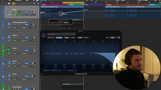Go to next Channel EQ preset
The width and height of the screenshot is (161, 90).
(x=53, y=37)
